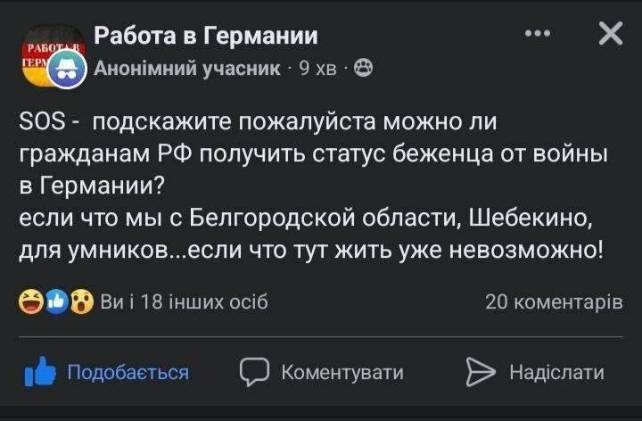The height and width of the screenshot is (421, 642).
Task: Open the 20 коментарів comments list
Action: pyautogui.click(x=554, y=302)
